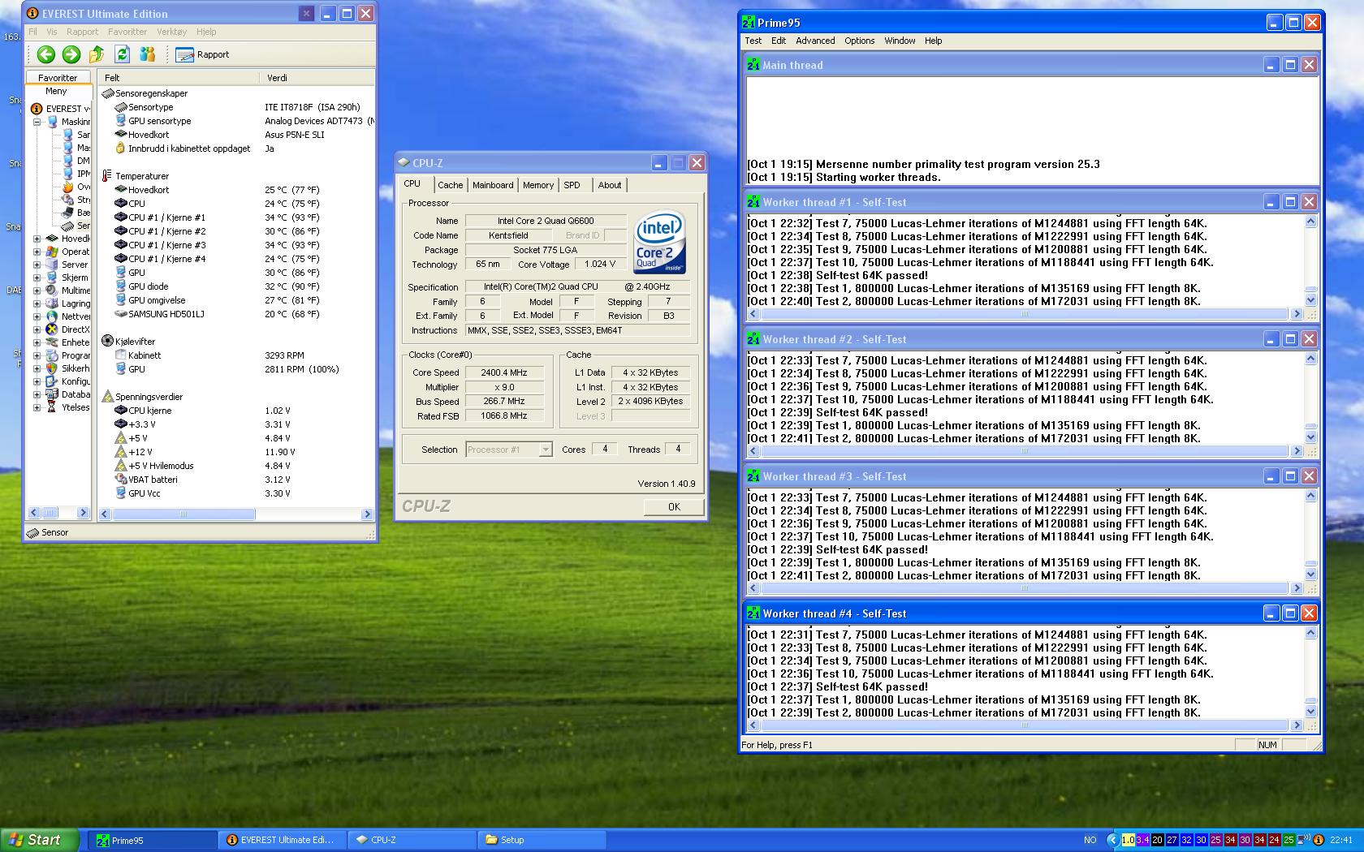Expand hidden tray icons arrow

point(1112,840)
